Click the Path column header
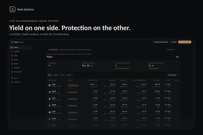The width and height of the screenshot is (203, 135). point(177,80)
